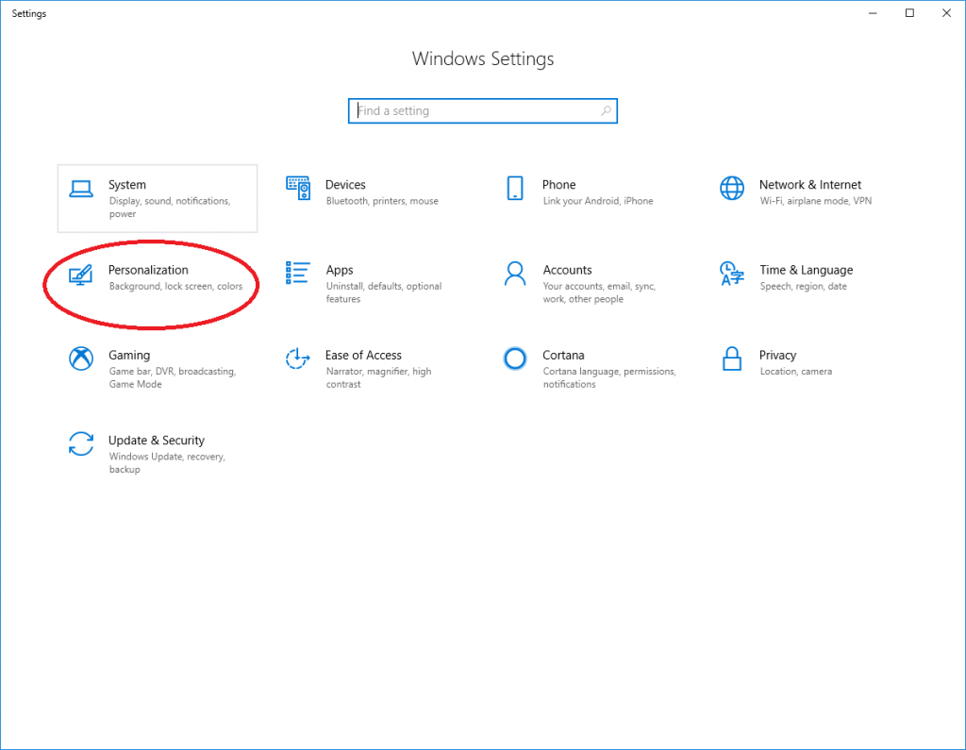Click 'Bluetooth, printers, mouse' text
The width and height of the screenshot is (966, 750).
click(382, 201)
